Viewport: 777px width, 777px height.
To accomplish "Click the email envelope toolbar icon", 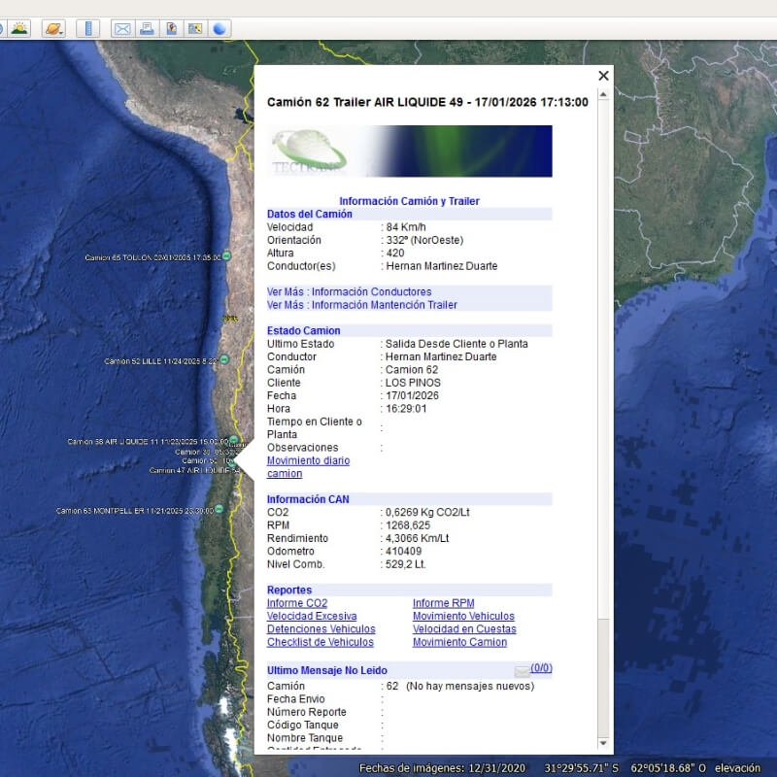I will 122,28.
